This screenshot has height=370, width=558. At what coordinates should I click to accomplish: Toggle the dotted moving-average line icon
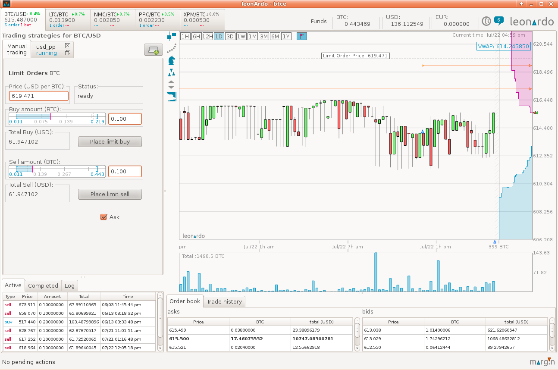tap(172, 48)
